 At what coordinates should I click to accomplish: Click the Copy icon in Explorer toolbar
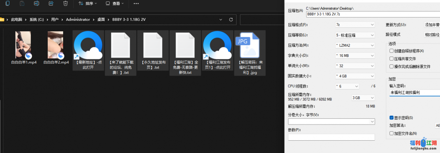[8, 3]
